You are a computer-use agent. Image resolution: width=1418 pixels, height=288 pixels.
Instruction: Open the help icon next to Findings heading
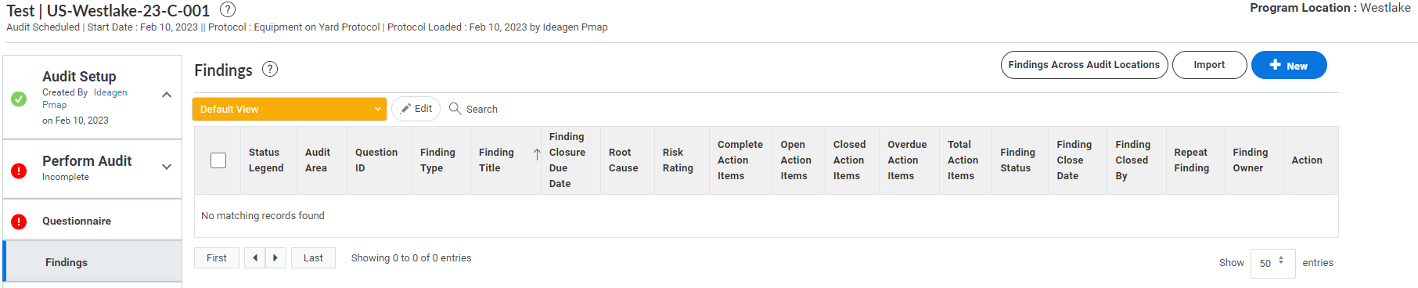pyautogui.click(x=270, y=69)
